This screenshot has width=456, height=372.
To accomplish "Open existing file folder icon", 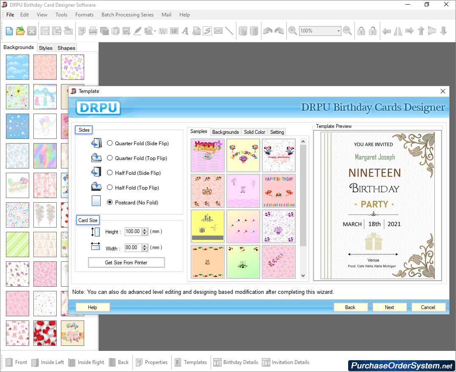I will (x=20, y=31).
